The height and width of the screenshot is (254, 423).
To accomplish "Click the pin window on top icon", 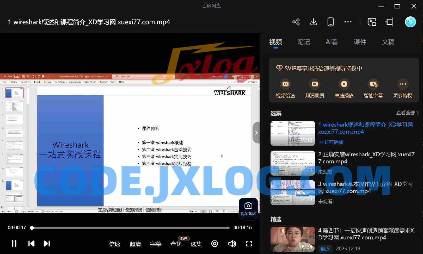I will (x=389, y=22).
